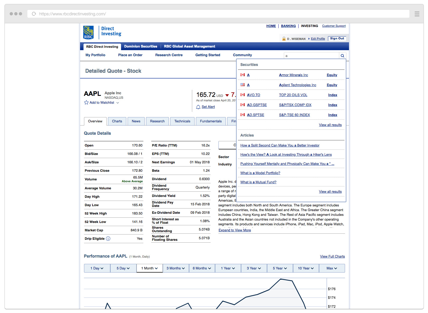Open the My Portfolio menu
Viewport: 428px width, 313px height.
click(x=95, y=55)
